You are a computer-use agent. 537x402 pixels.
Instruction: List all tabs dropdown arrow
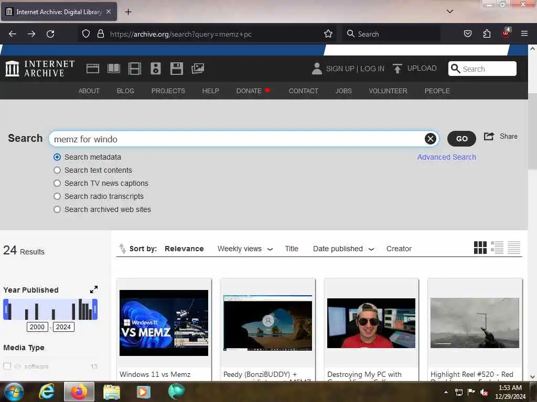tap(450, 12)
